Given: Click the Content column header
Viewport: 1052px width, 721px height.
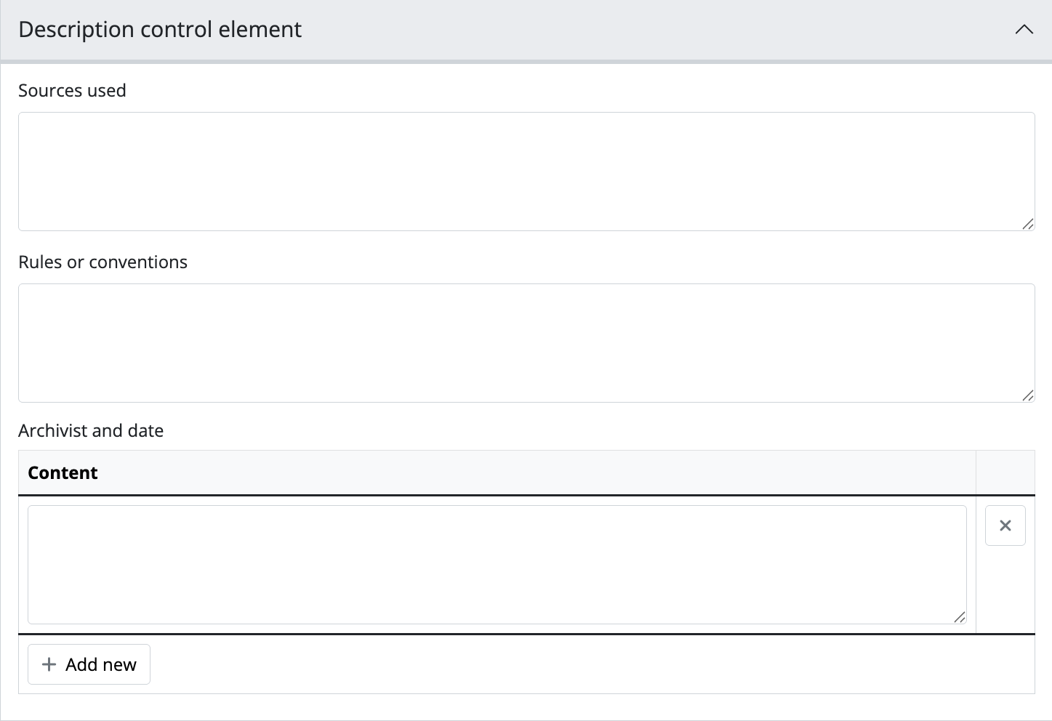Looking at the screenshot, I should [63, 473].
